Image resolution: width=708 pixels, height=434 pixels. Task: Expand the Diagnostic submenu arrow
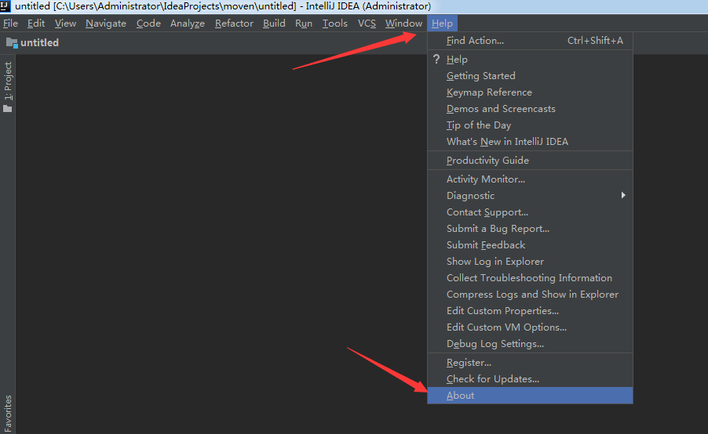(x=623, y=195)
